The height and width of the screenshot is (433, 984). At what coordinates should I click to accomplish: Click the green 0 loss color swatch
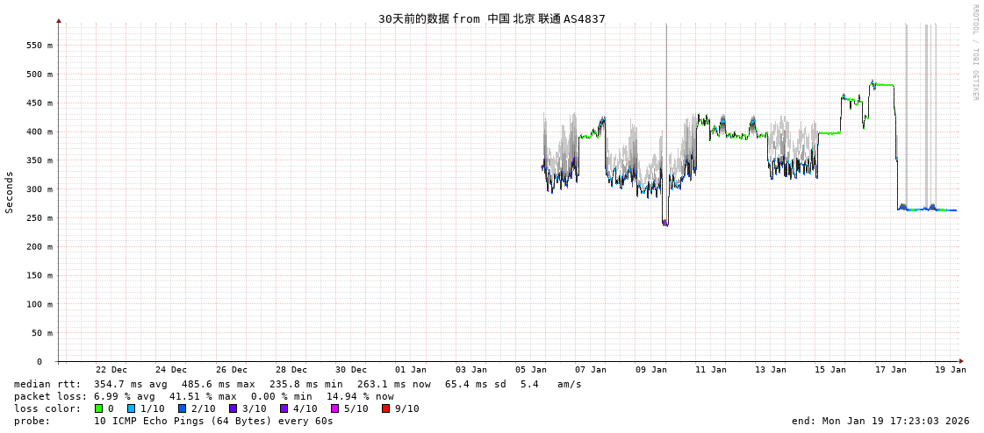point(98,408)
